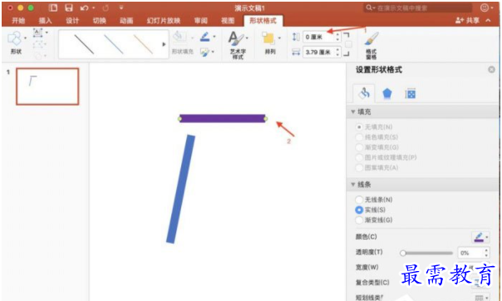Open the Slide Show (幻灯片放映) tab
This screenshot has height=301, width=502.
click(x=164, y=21)
